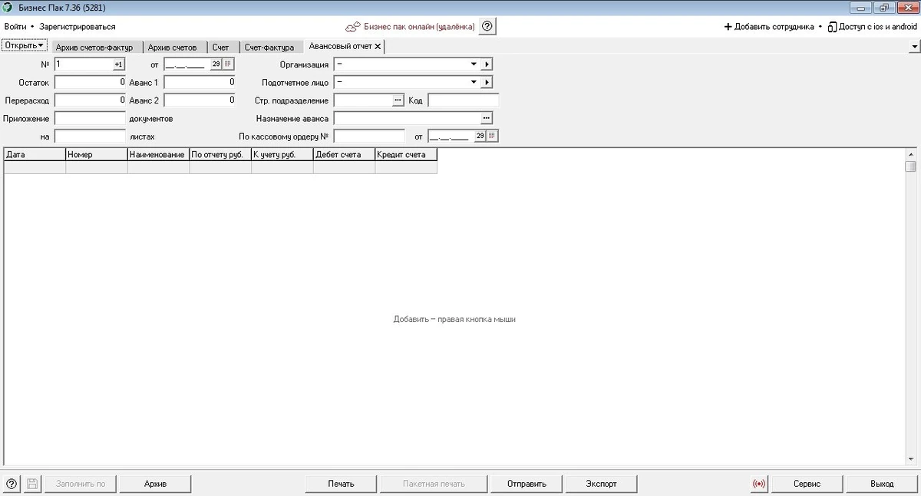The height and width of the screenshot is (496, 921).
Task: Open the "Открыть" dropdown menu
Action: (x=25, y=45)
